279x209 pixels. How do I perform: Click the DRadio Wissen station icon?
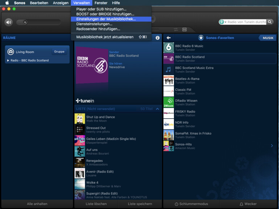(x=168, y=102)
